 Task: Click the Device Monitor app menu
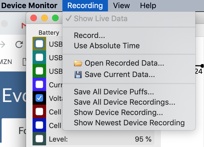29,5
